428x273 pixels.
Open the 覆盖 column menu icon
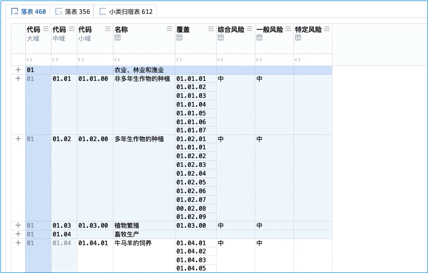(210, 29)
